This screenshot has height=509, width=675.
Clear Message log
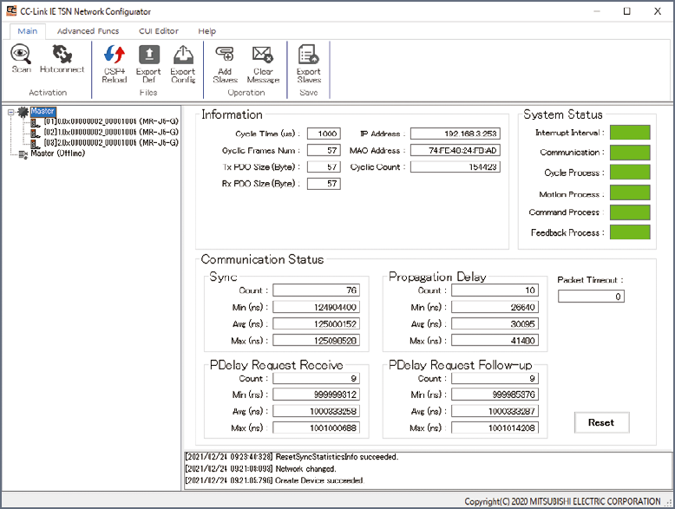click(x=263, y=63)
